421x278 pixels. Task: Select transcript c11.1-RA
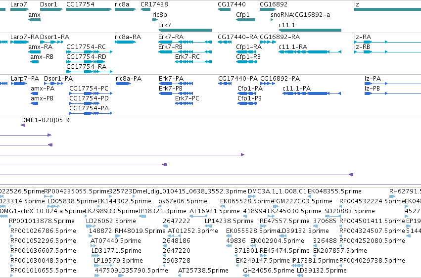310,52
